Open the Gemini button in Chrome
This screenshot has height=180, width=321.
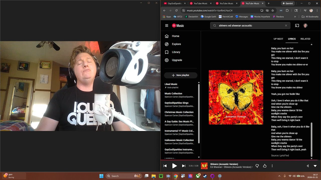click(288, 3)
